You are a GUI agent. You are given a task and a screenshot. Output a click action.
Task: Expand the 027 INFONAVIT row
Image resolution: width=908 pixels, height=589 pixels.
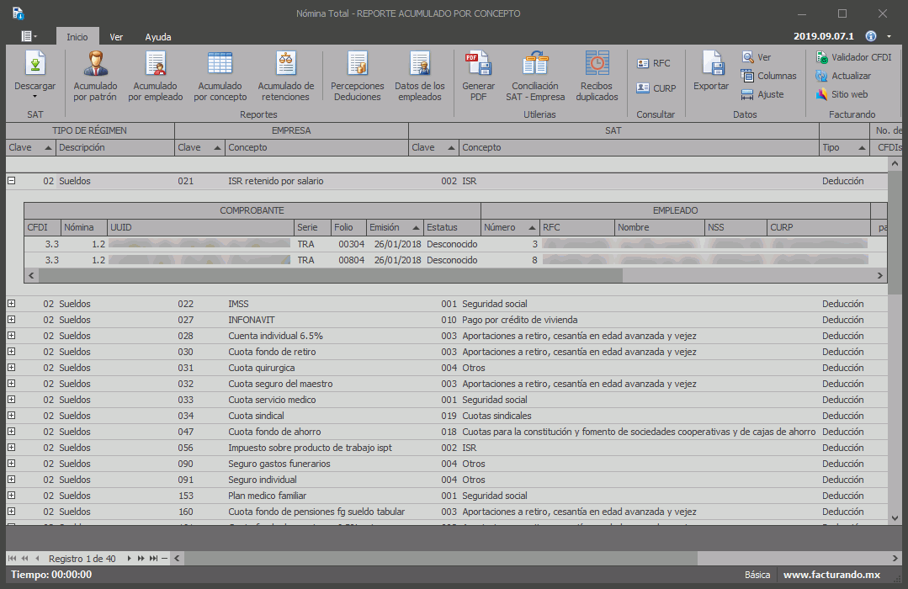pos(12,320)
